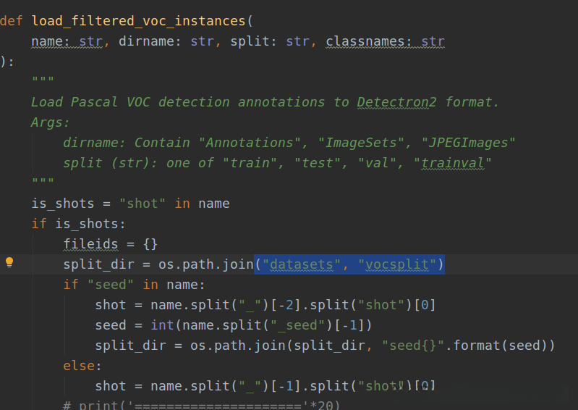Click the else keyword
The height and width of the screenshot is (410, 578).
pyautogui.click(x=79, y=366)
